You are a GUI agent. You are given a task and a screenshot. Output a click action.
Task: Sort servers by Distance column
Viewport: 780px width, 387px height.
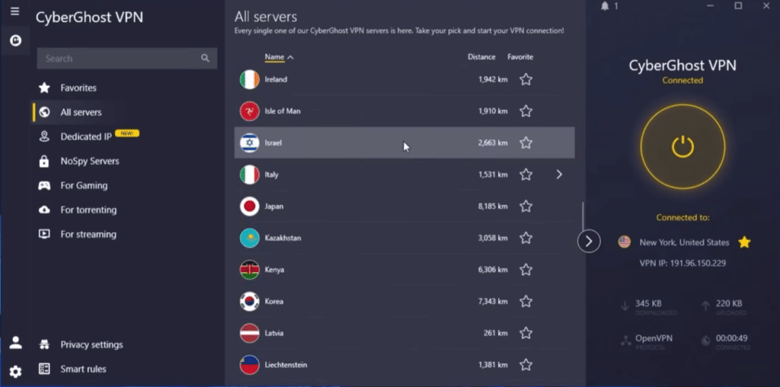pos(481,57)
